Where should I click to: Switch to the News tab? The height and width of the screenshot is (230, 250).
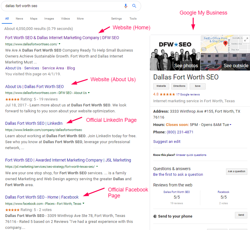[19, 19]
